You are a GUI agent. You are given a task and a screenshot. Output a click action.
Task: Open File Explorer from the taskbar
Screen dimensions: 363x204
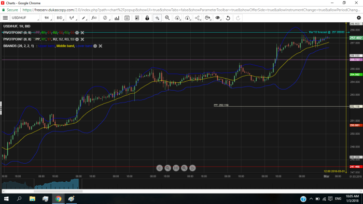[32, 199]
